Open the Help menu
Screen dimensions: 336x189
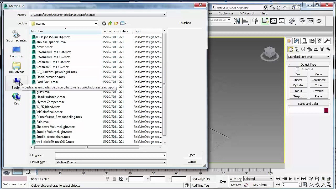point(264,13)
